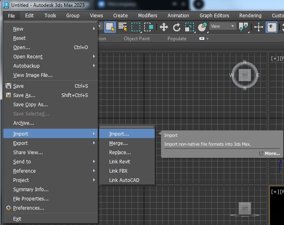Activate the Select and Rotate tool

(x=176, y=27)
